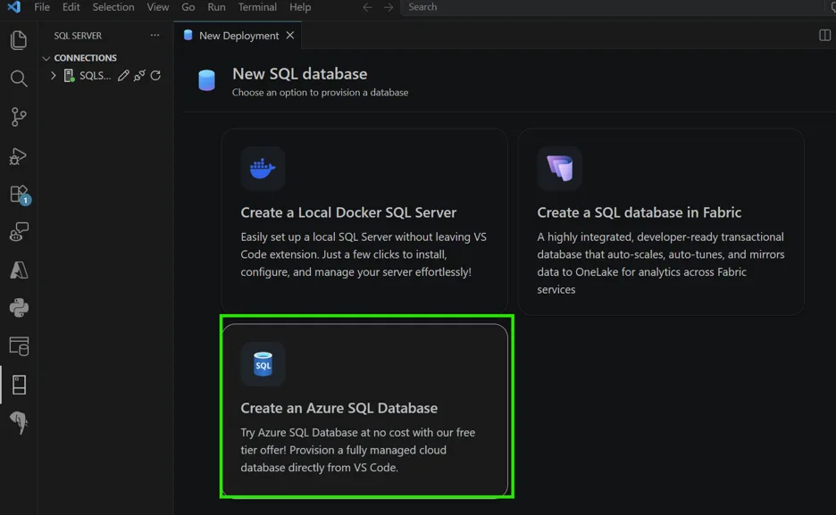The image size is (836, 515).
Task: Click the Docker card description text
Action: (364, 254)
